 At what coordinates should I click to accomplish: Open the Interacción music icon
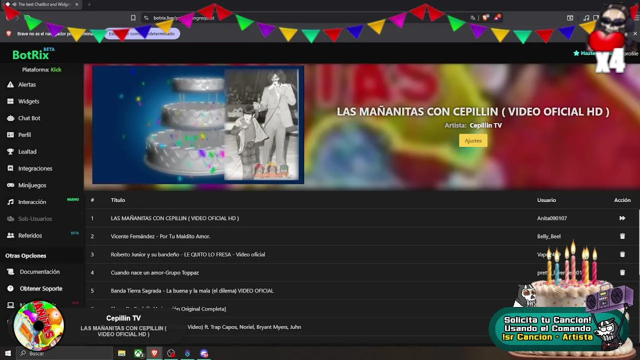[10, 202]
